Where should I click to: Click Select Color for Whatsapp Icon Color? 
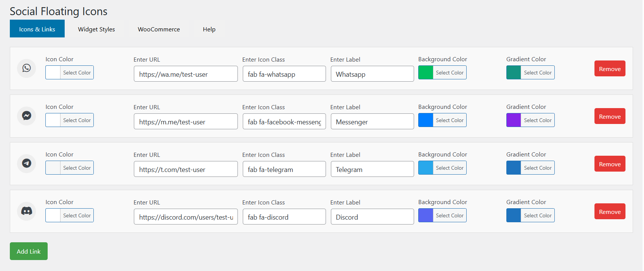[x=77, y=73]
